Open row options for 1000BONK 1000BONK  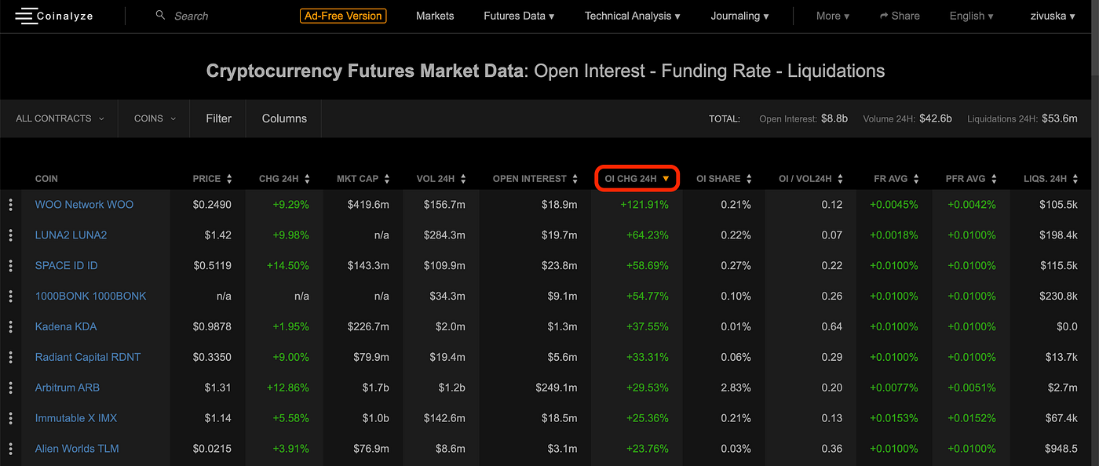coord(11,297)
